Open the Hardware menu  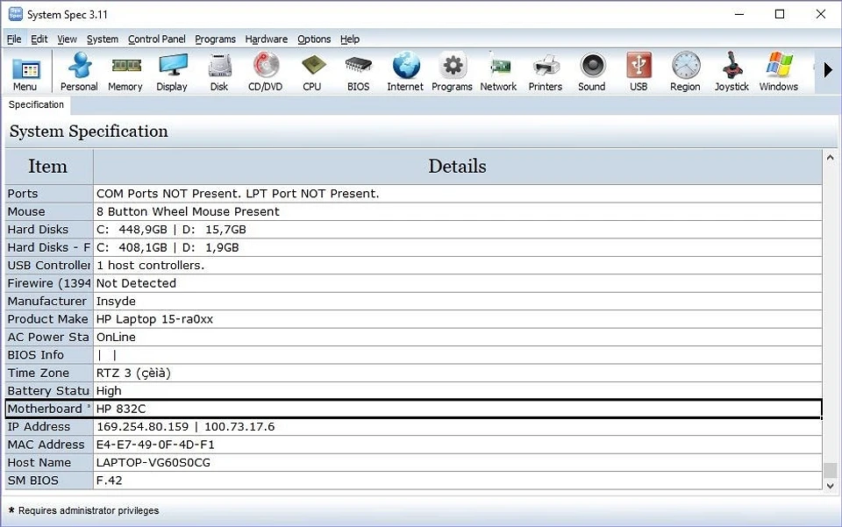(x=266, y=39)
